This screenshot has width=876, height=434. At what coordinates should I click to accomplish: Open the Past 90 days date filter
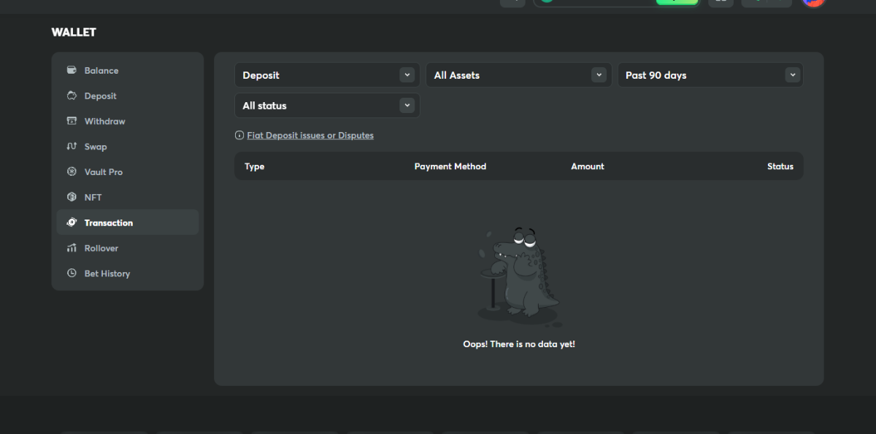(x=710, y=75)
